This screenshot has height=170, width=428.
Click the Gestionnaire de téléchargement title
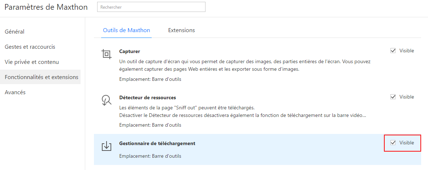pyautogui.click(x=157, y=143)
